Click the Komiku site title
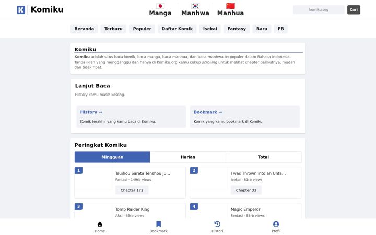376x235 pixels. [x=47, y=9]
